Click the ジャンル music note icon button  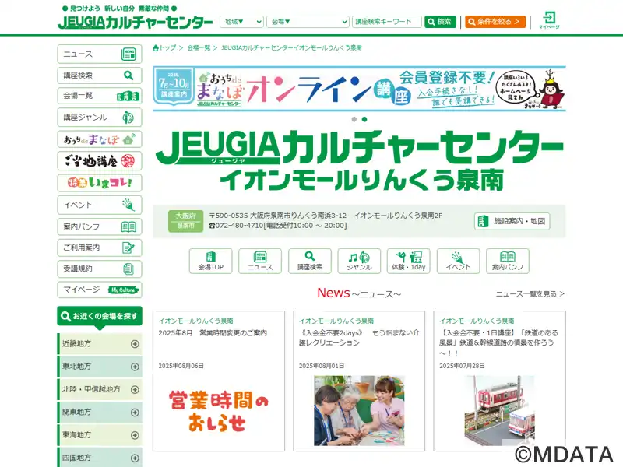359,261
